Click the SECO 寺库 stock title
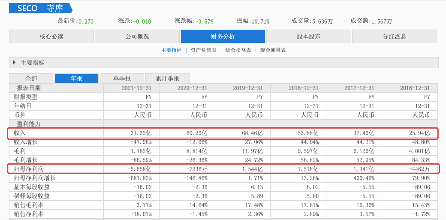The image size is (446, 220). pyautogui.click(x=41, y=8)
